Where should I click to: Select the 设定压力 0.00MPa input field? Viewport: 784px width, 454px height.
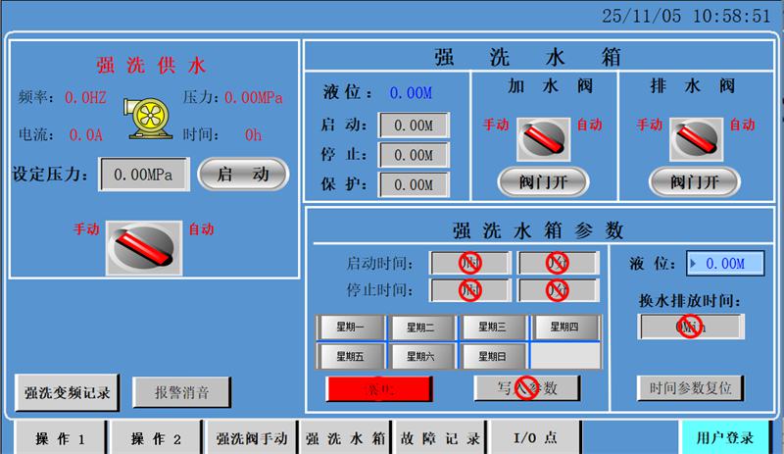[143, 175]
